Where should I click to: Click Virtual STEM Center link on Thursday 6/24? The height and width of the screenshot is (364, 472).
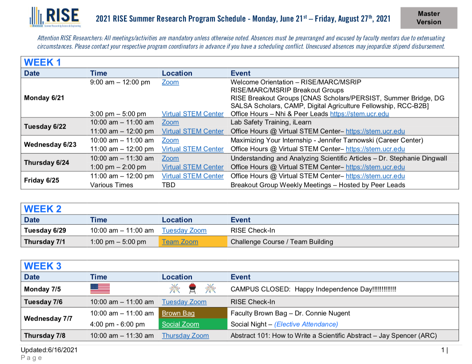tap(193, 167)
